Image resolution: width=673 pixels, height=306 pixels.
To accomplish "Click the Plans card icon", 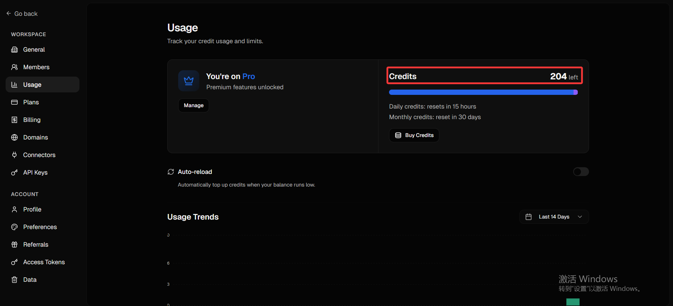I will pyautogui.click(x=14, y=102).
